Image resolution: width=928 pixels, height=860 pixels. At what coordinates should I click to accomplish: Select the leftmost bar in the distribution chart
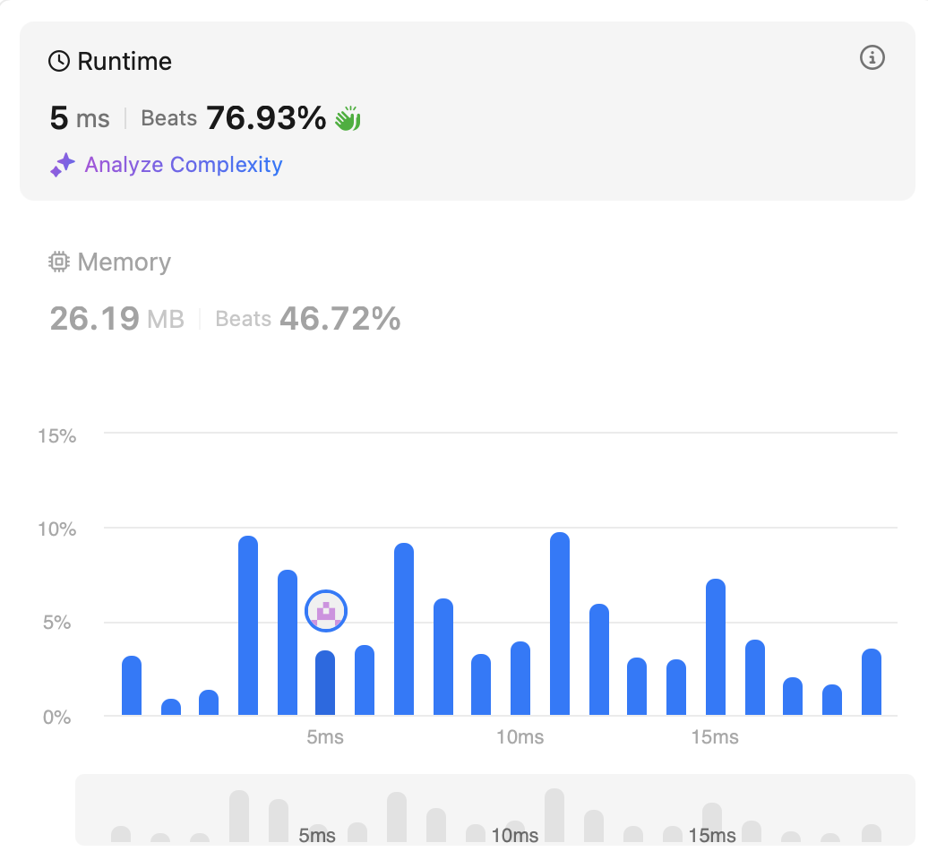pos(132,686)
